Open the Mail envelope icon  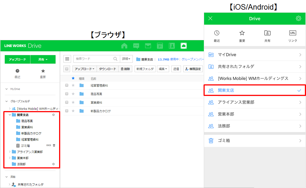pos(148,46)
